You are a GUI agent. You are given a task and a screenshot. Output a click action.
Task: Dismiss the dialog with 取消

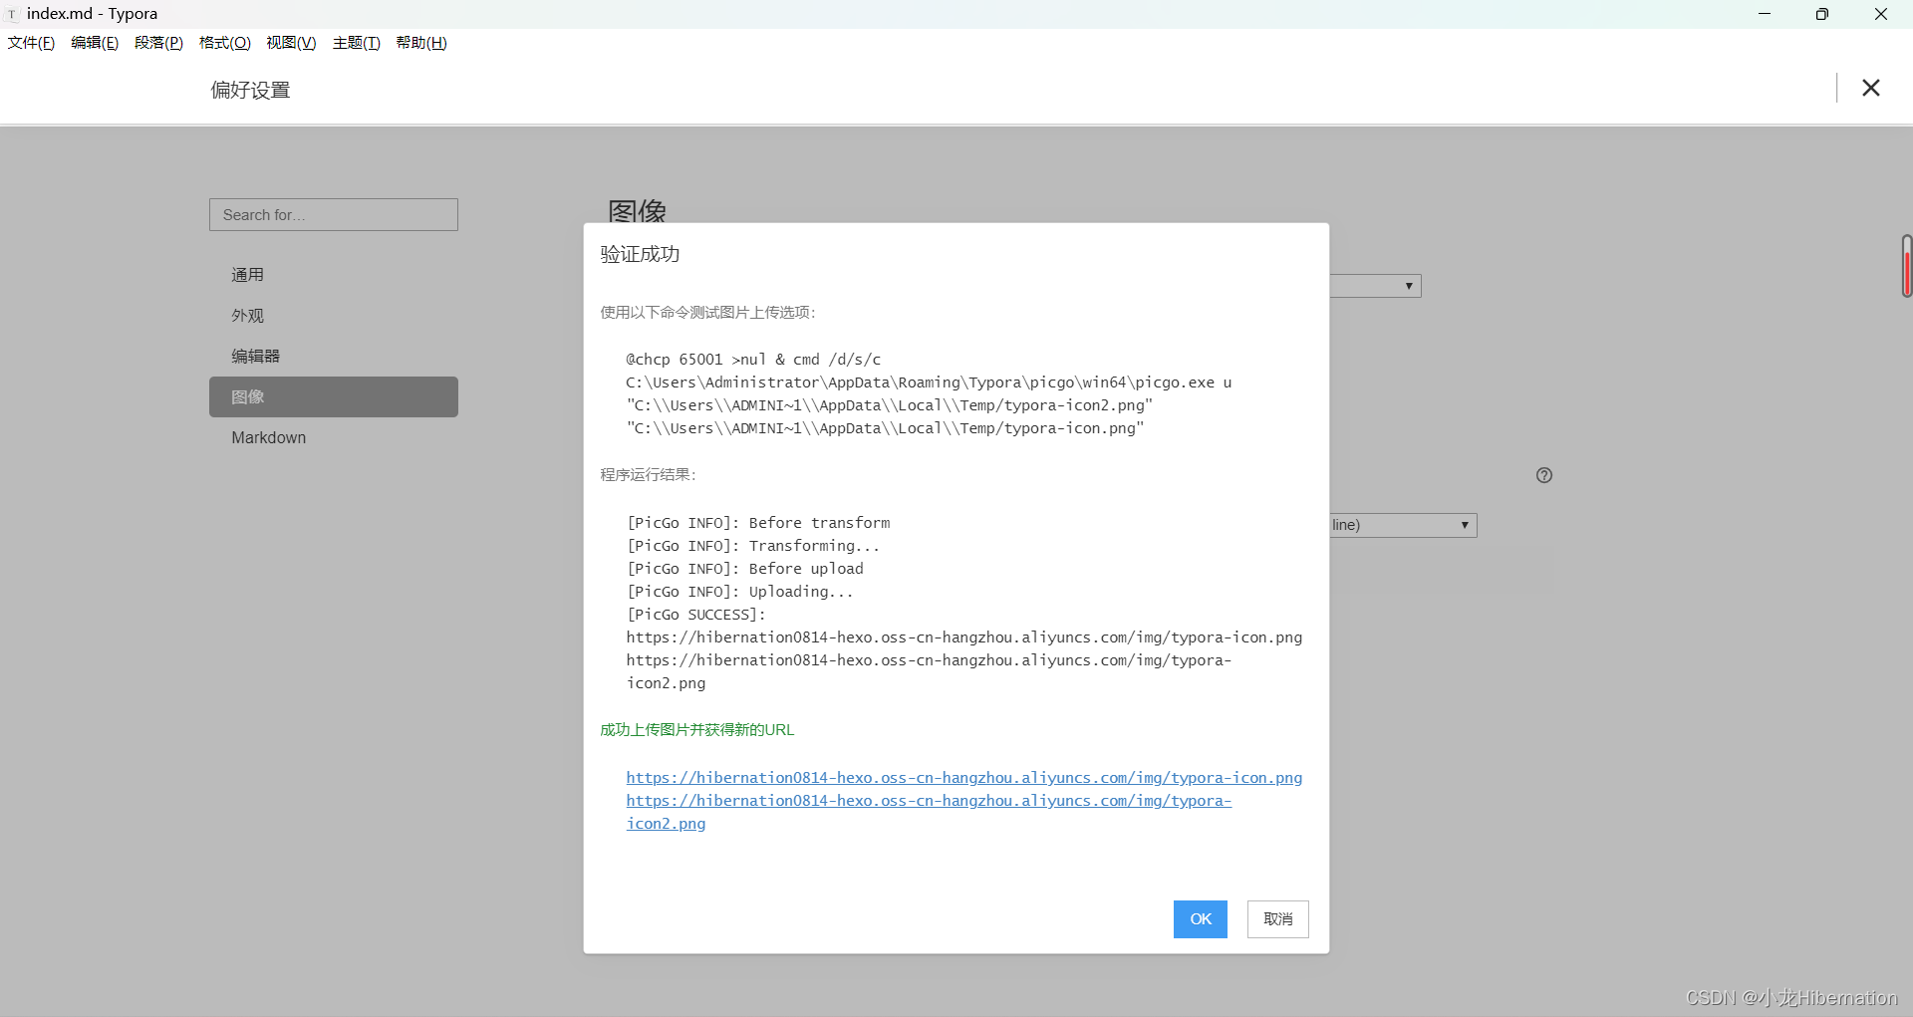1278,919
